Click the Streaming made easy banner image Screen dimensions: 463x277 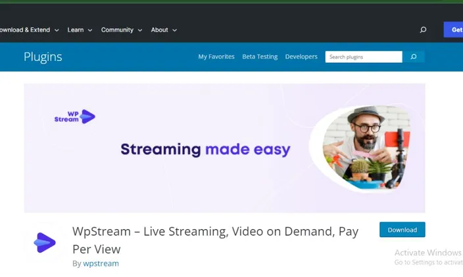[224, 148]
